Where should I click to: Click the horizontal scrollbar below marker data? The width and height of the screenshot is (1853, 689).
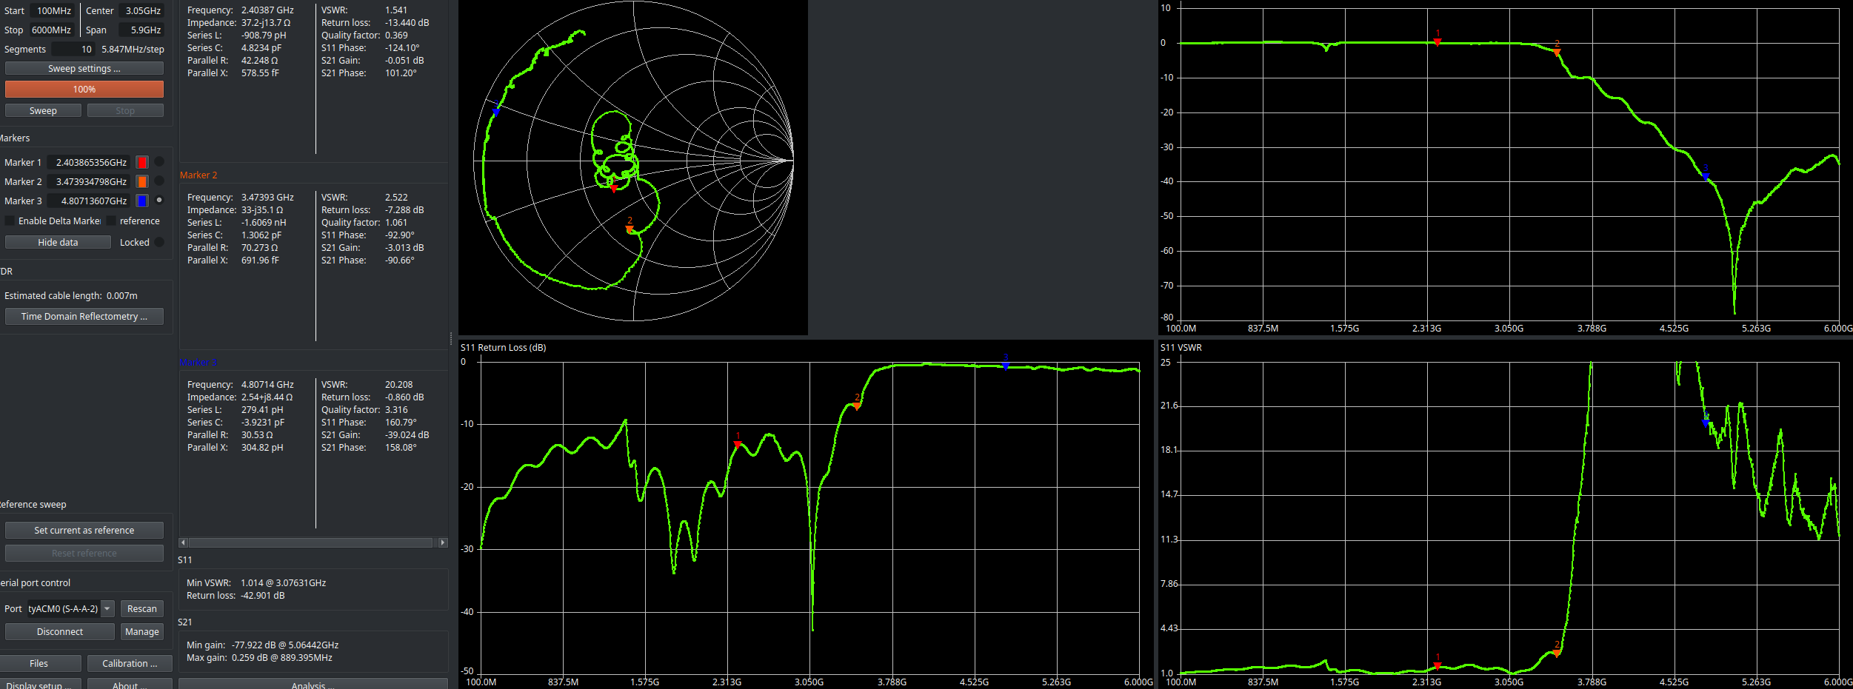click(x=313, y=542)
